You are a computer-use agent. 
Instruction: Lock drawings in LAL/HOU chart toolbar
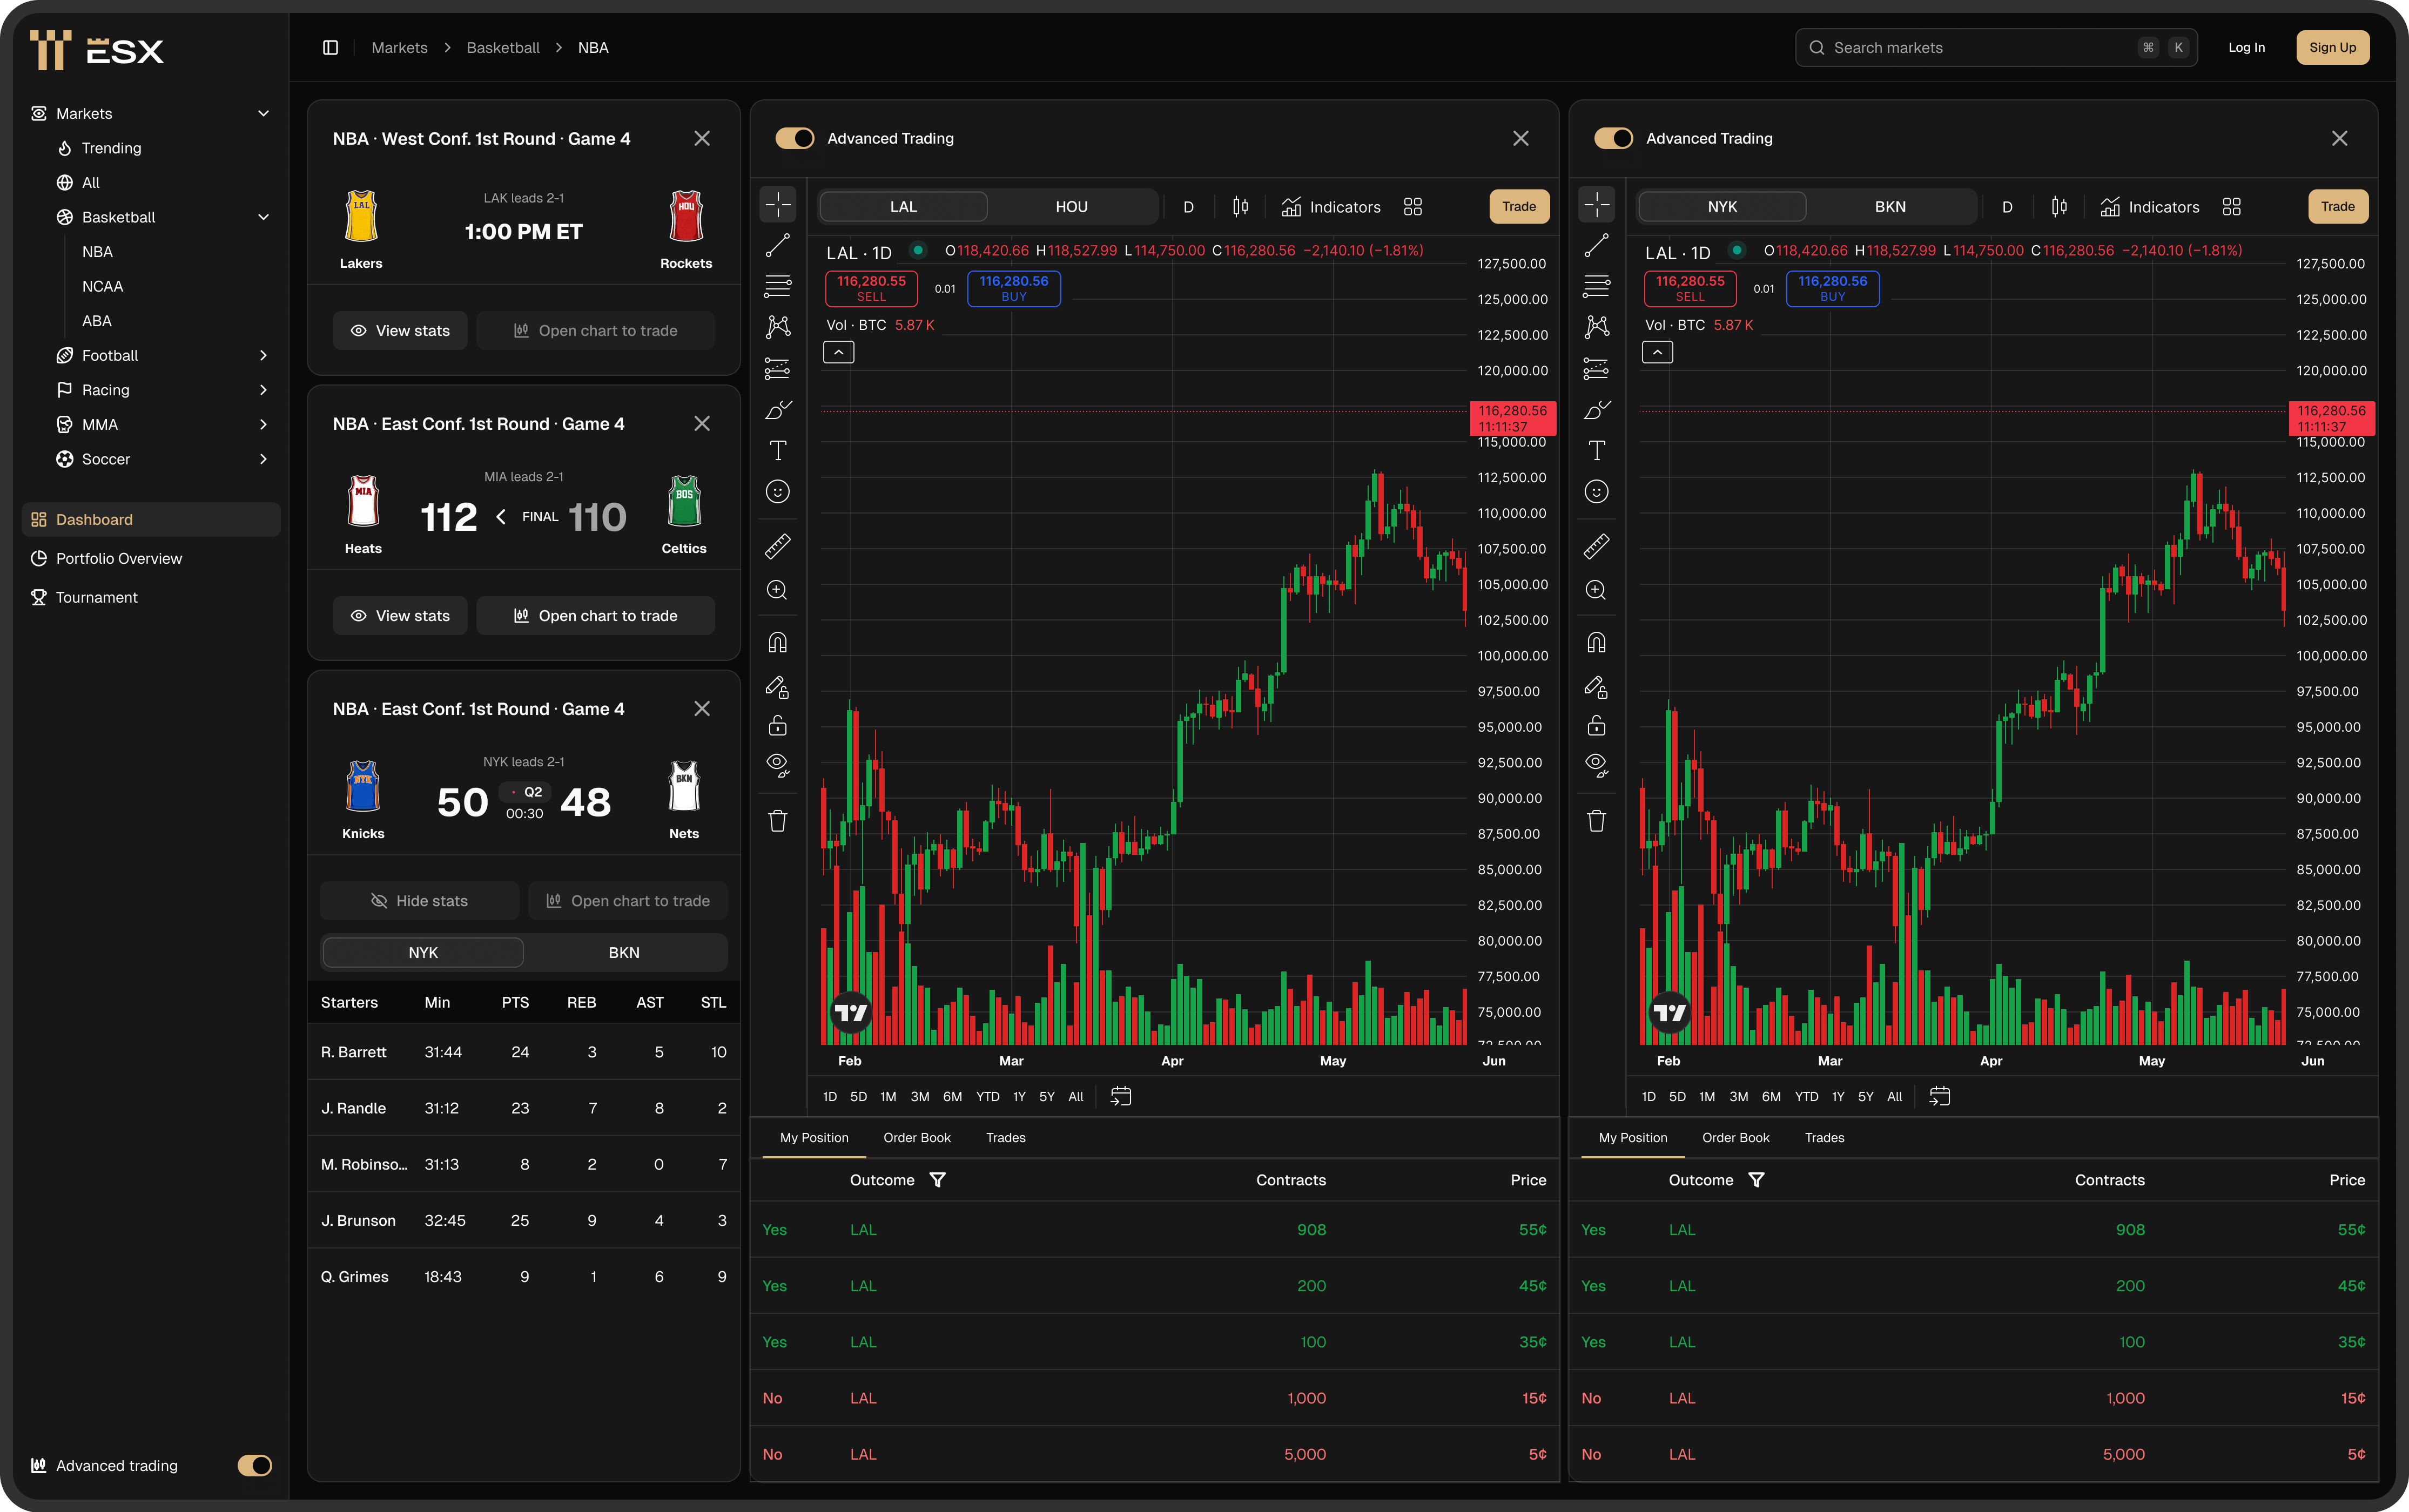pos(777,725)
